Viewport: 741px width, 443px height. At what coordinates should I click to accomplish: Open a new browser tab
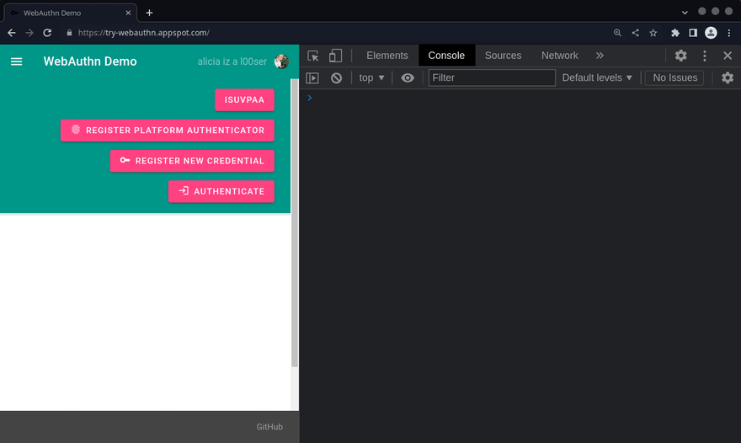pos(149,13)
